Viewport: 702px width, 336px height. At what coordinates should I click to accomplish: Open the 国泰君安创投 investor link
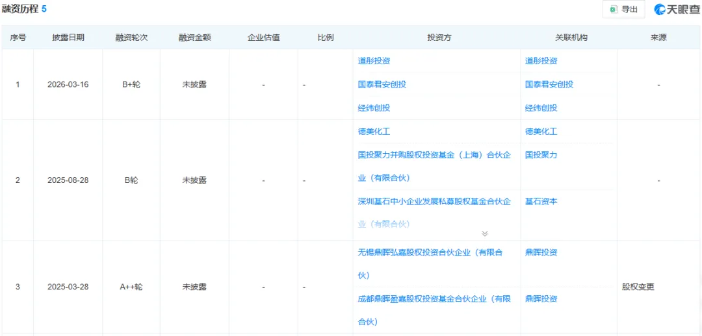(382, 84)
